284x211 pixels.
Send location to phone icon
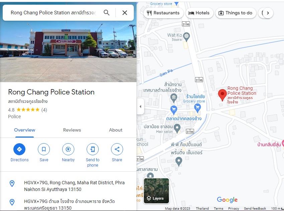coord(93,149)
